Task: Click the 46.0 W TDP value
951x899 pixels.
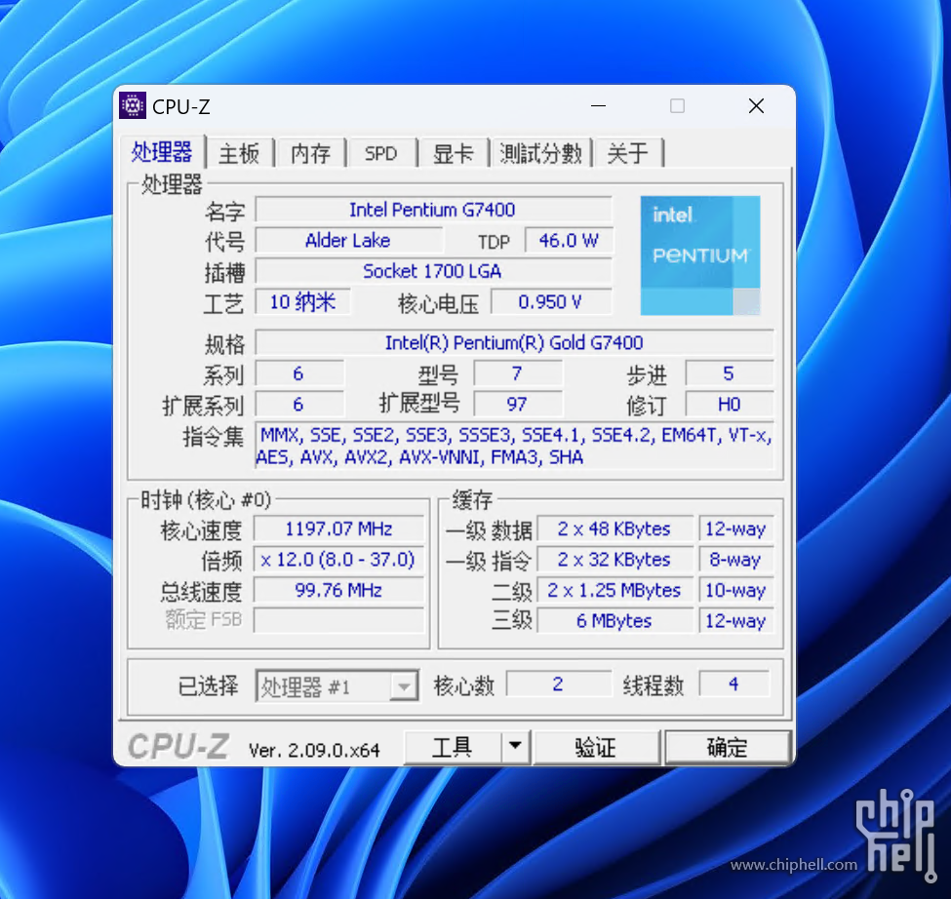Action: click(569, 241)
